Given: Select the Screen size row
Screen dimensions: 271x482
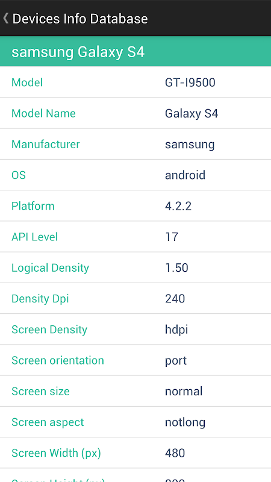Looking at the screenshot, I should click(135, 391).
